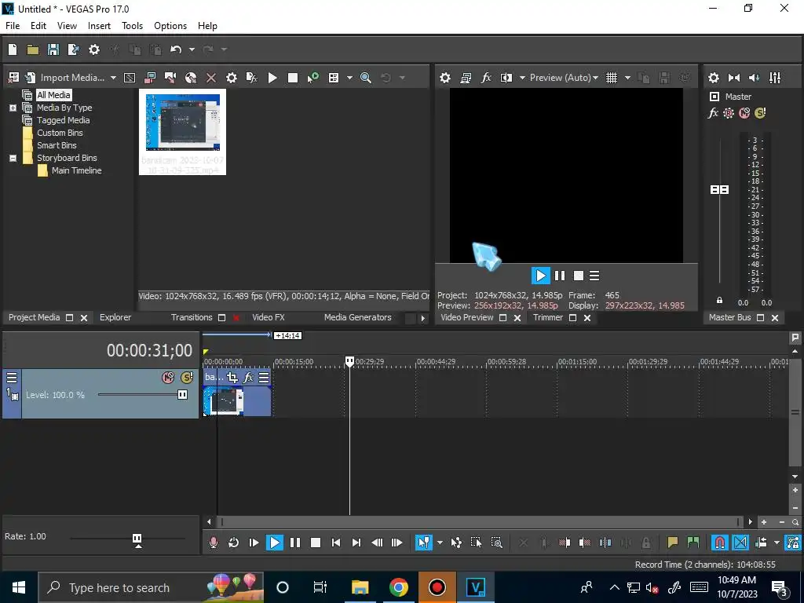Toggle Dim Output speaker icon in Master Bus

click(755, 78)
